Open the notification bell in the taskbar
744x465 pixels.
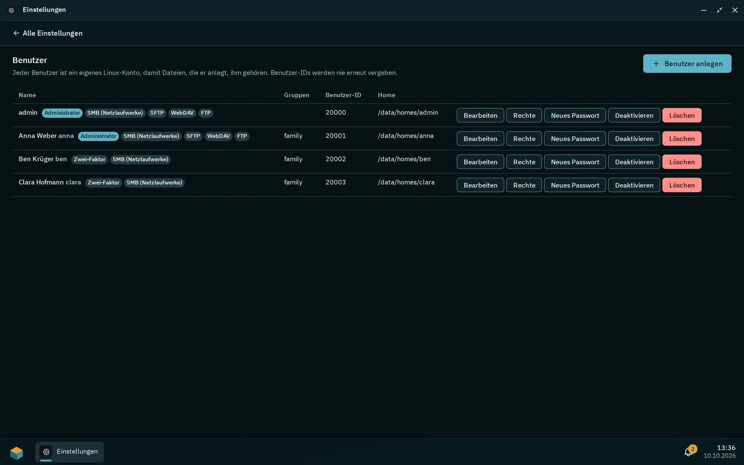click(x=689, y=452)
